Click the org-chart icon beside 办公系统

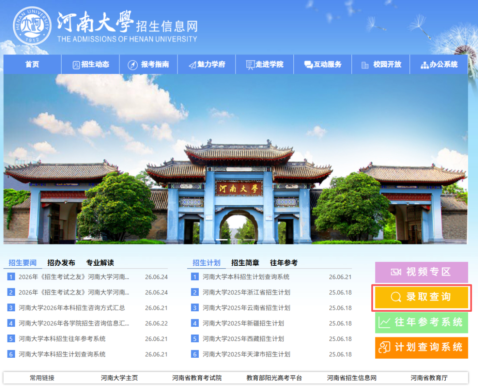424,65
